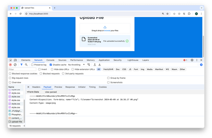This screenshot has width=212, height=138.
Task: Click into the Filter text field
Action: point(22,70)
